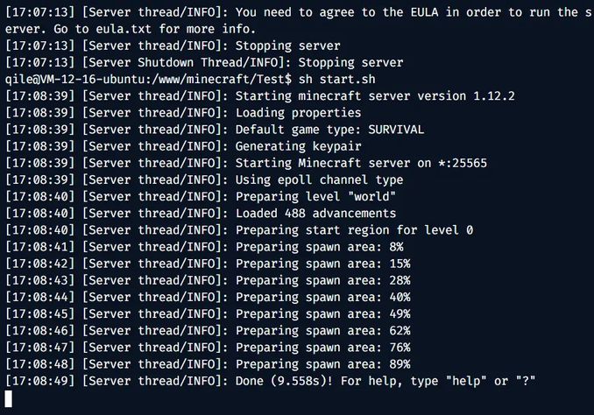Click the "Loading properties" log line
Screen dimensions: 594x415
coord(299,112)
